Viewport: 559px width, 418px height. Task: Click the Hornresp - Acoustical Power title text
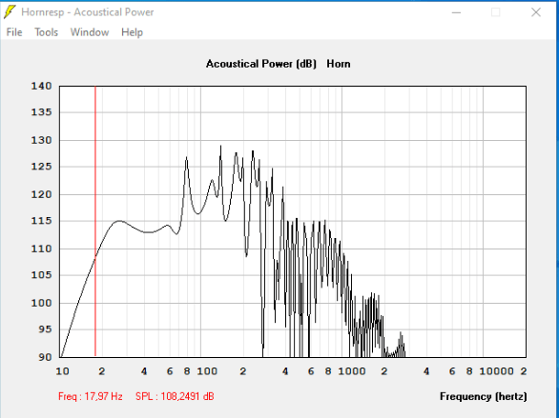click(88, 12)
